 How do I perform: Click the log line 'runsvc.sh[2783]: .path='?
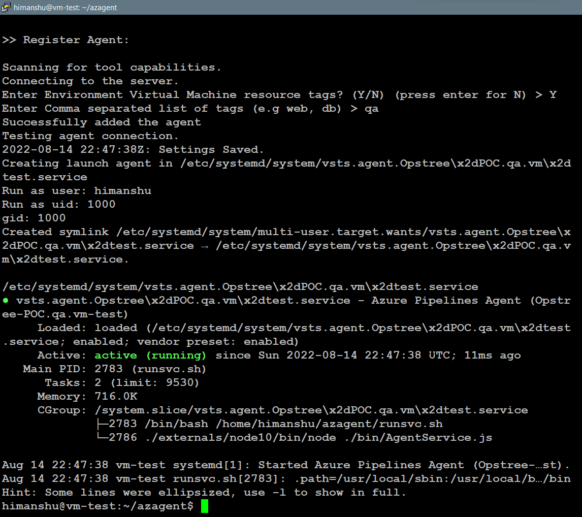[x=286, y=479]
